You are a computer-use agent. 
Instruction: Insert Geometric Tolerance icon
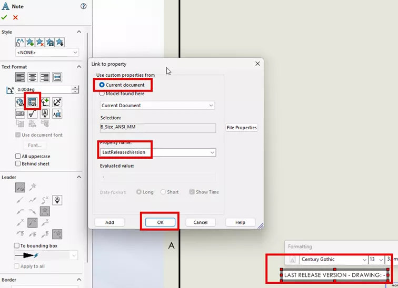20,114
